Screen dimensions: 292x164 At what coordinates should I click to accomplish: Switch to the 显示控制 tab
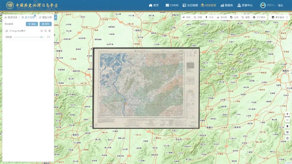click(28, 17)
